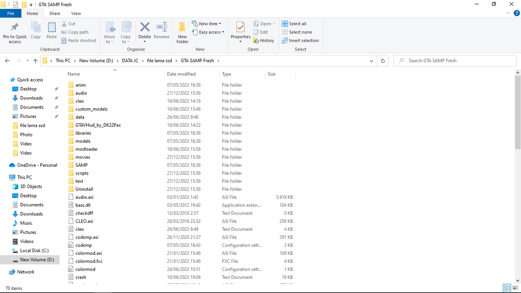The height and width of the screenshot is (293, 521).
Task: Click Invert selection
Action: 300,41
